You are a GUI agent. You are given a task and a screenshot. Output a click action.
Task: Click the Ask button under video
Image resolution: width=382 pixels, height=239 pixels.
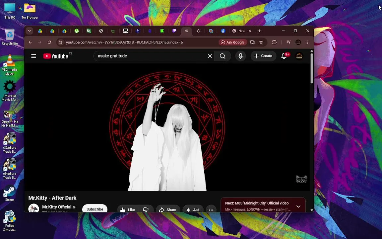pos(193,210)
